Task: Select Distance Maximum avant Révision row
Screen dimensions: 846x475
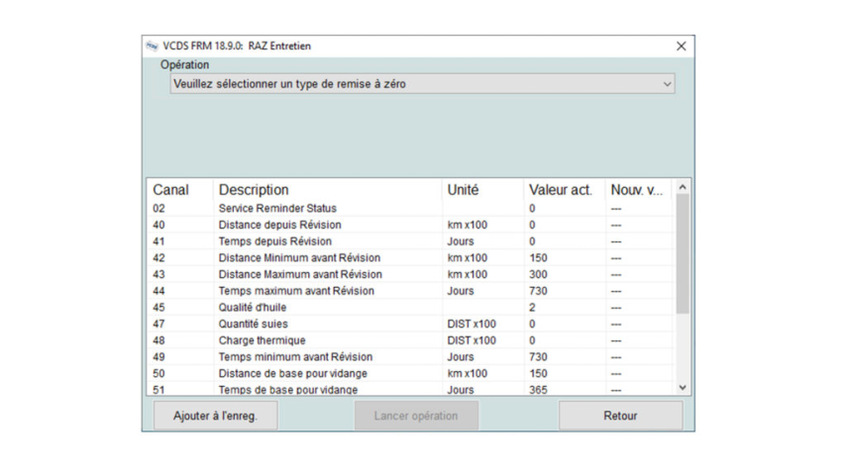Action: click(410, 274)
